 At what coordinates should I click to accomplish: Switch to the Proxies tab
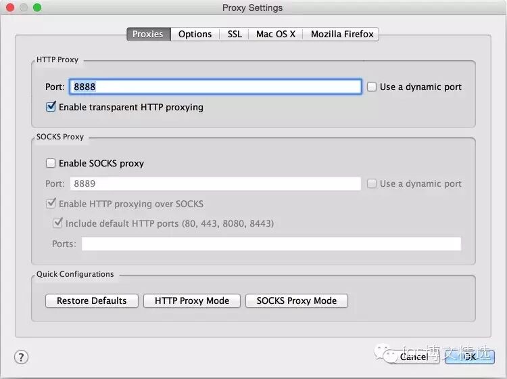click(149, 34)
